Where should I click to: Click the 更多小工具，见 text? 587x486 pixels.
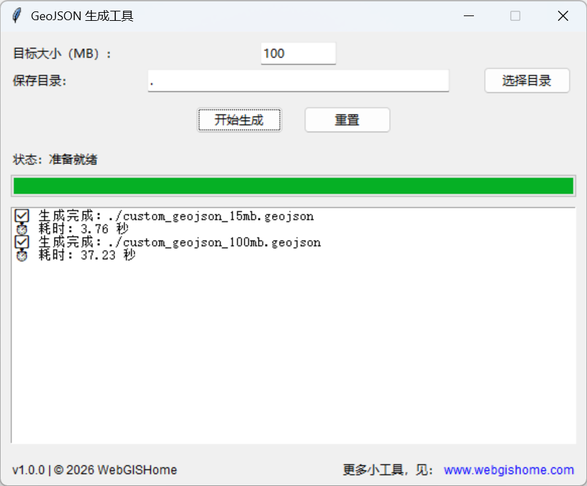[388, 470]
